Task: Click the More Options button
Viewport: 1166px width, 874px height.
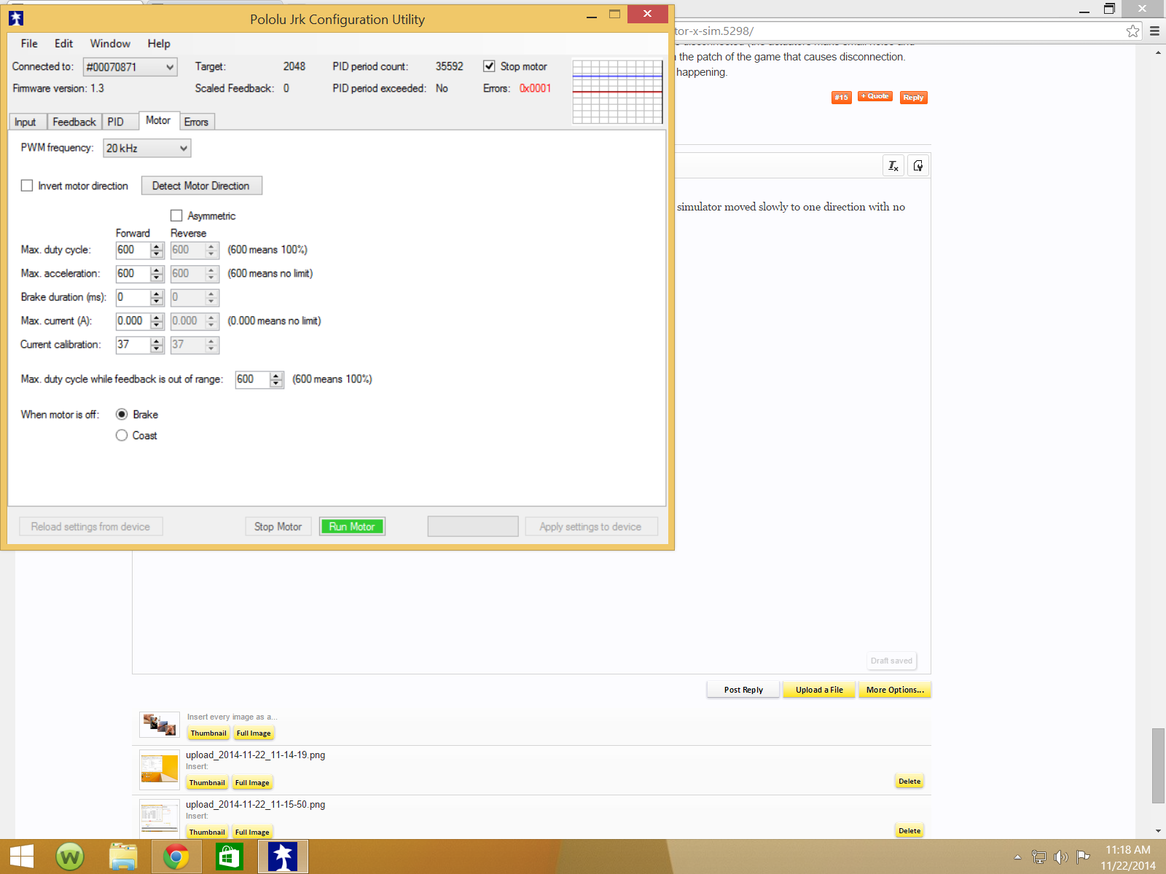Action: point(895,690)
